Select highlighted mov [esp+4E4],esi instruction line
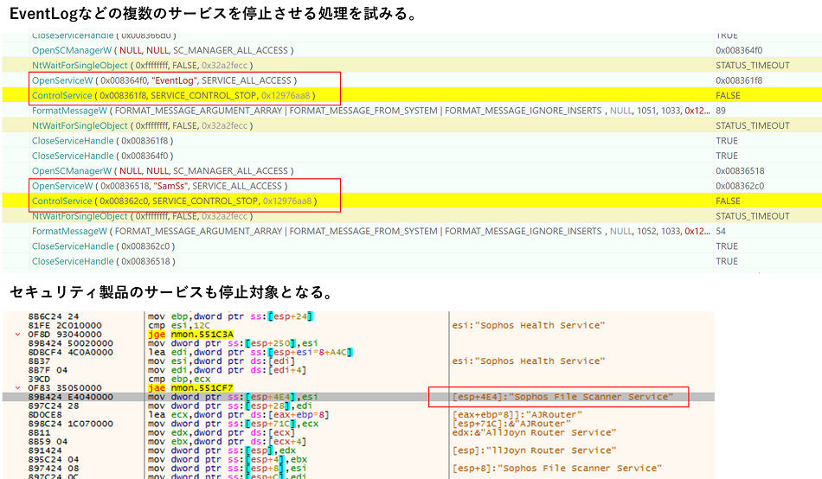 (233, 397)
